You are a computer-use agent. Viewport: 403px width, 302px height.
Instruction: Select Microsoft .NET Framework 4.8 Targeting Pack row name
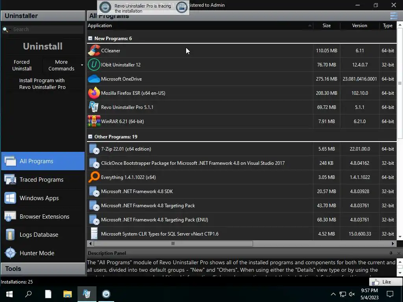point(148,205)
